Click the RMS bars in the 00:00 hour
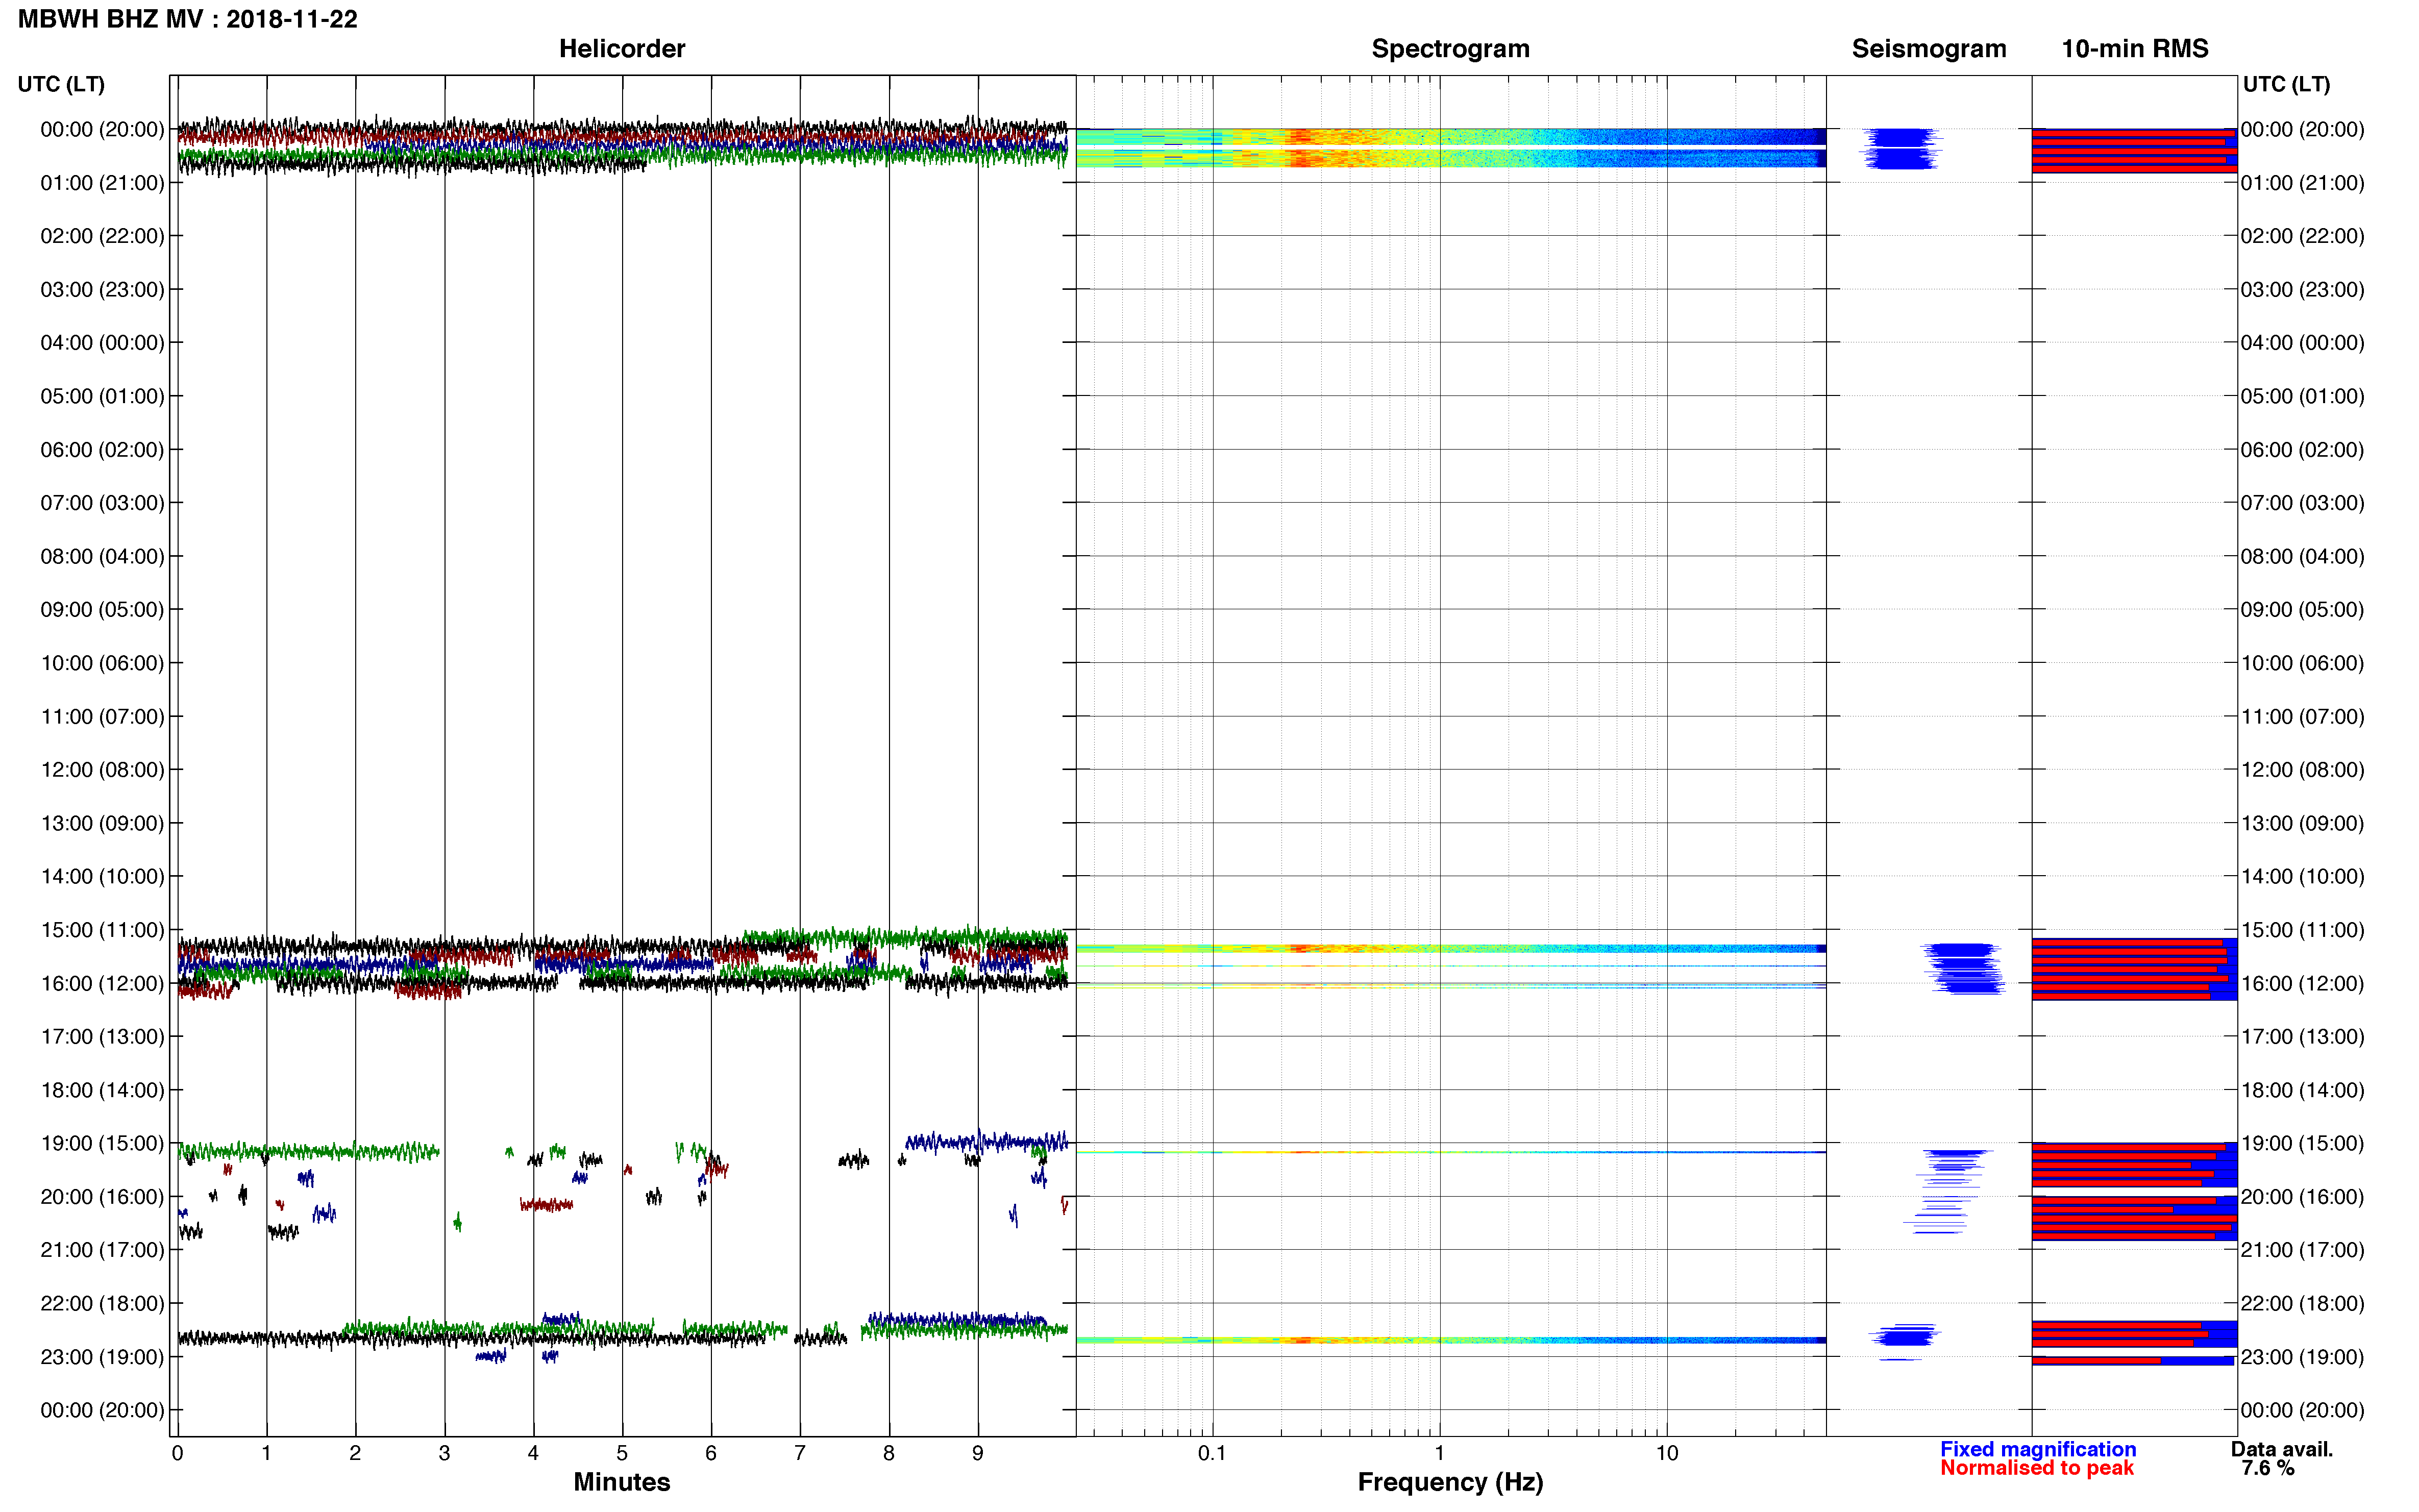Screen dimensions: 2419x1512 point(2134,150)
